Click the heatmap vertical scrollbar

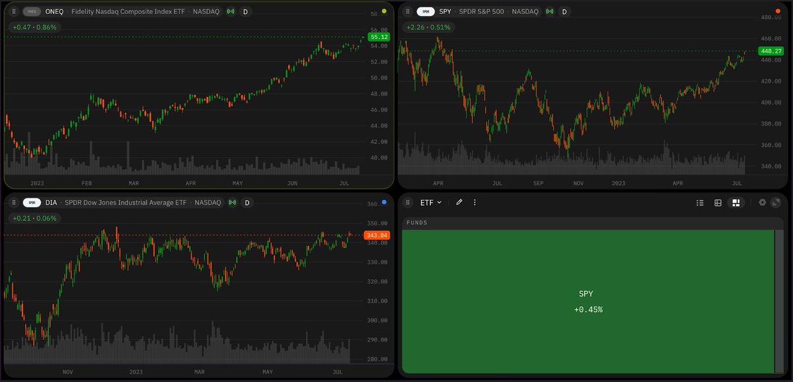click(x=778, y=302)
